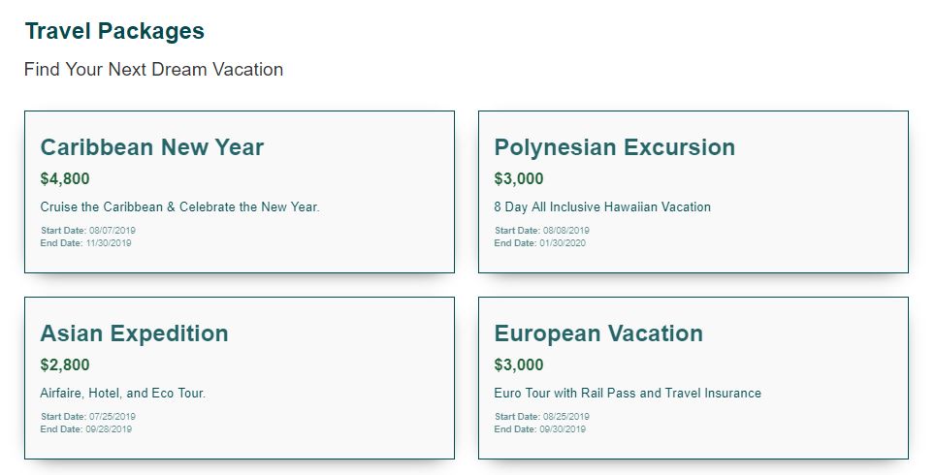
Task: Click the Cruise the Caribbean description text
Action: tap(179, 207)
